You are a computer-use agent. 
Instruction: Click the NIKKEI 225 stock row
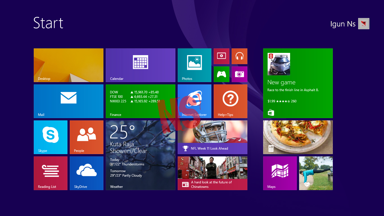135,101
